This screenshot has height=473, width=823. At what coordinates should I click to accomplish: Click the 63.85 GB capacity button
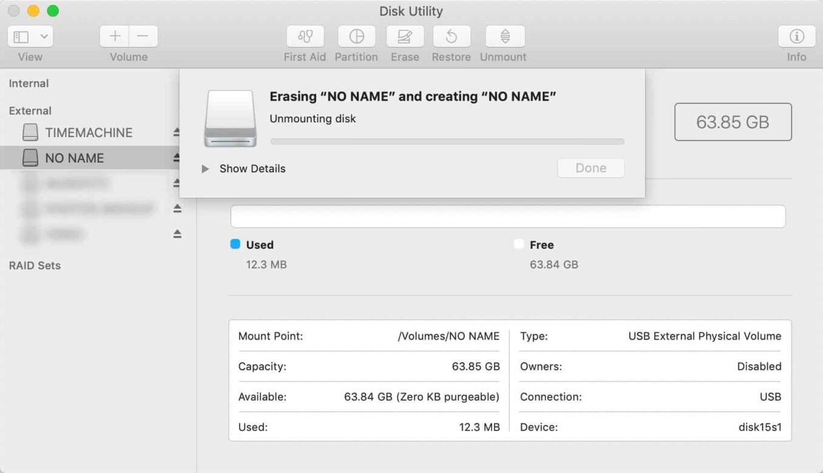(733, 122)
